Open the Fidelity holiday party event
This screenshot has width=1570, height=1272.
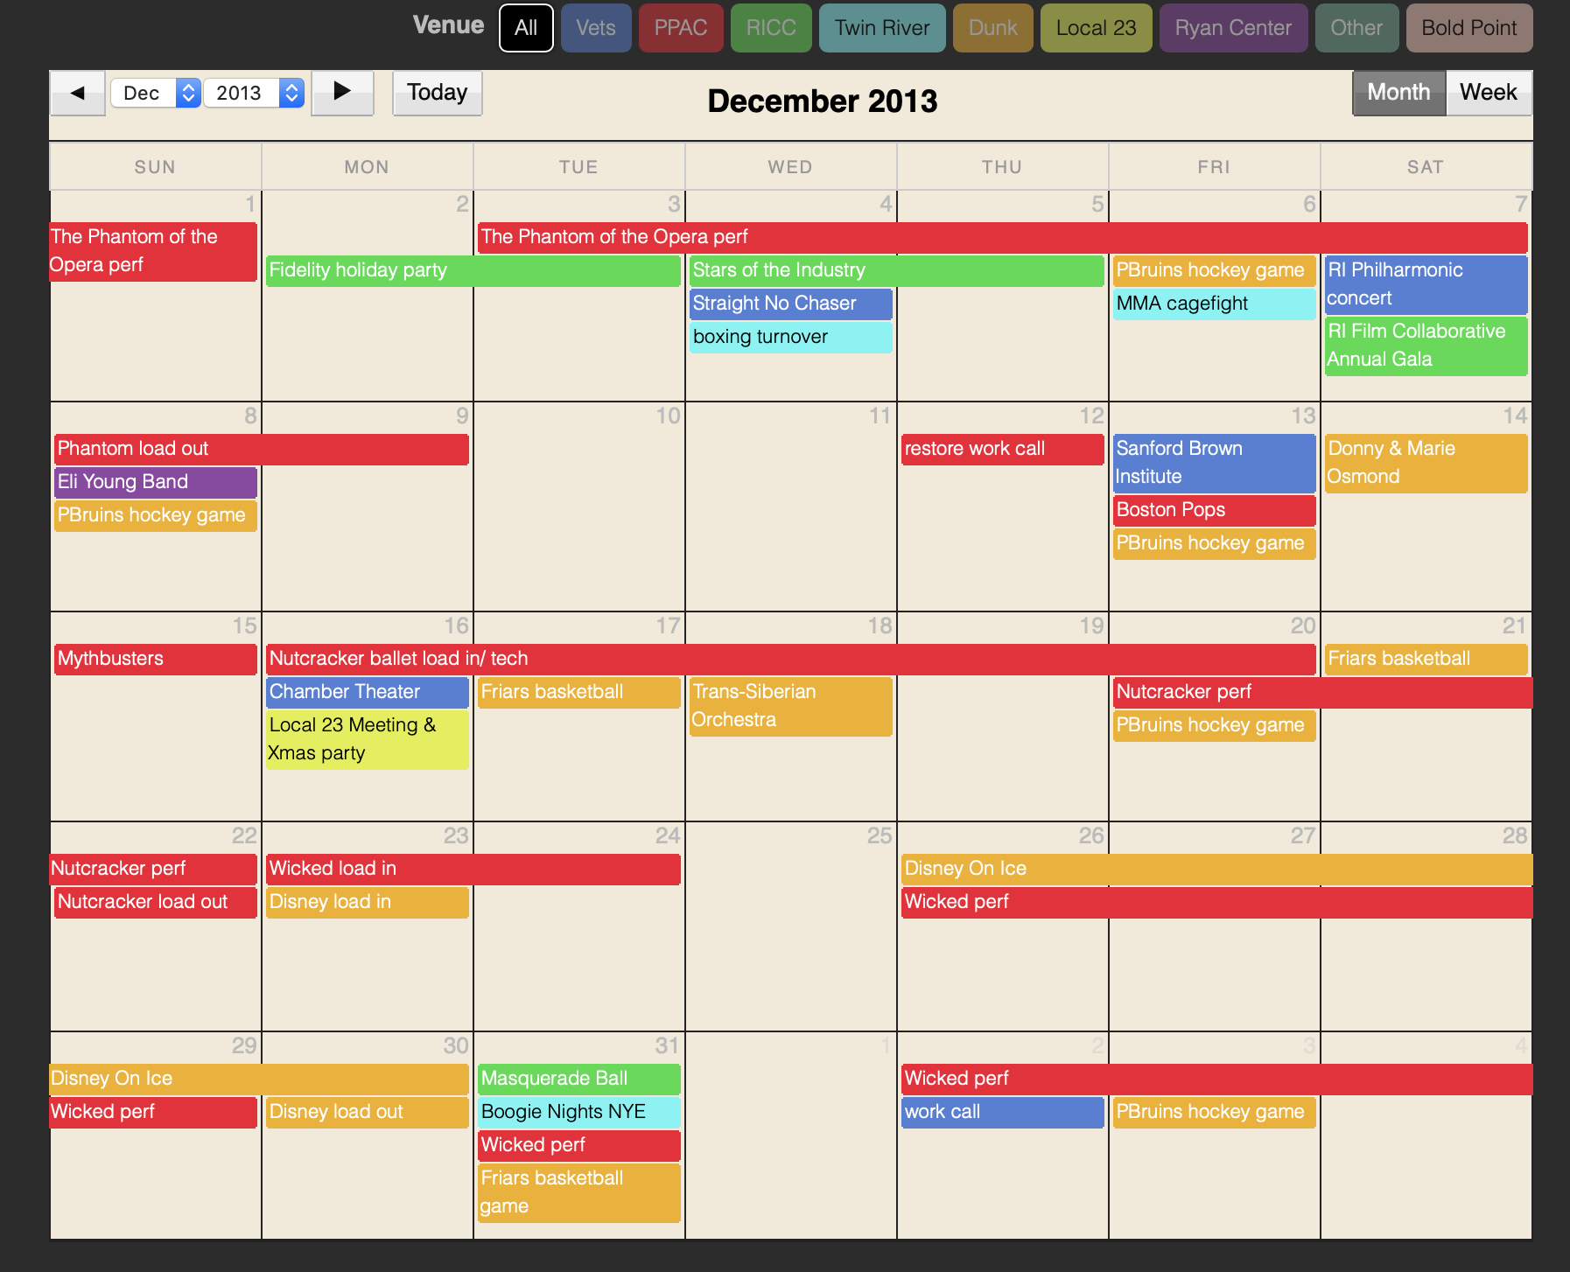coord(473,270)
